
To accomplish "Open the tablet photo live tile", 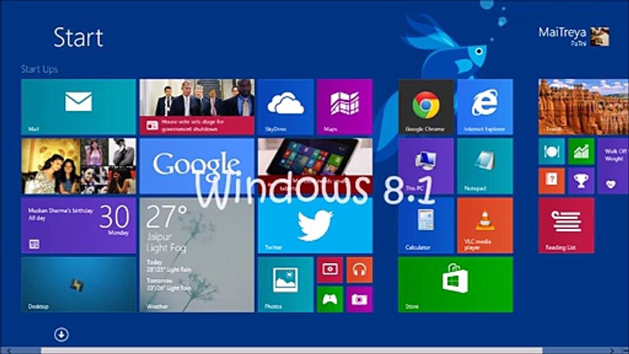I will (315, 166).
